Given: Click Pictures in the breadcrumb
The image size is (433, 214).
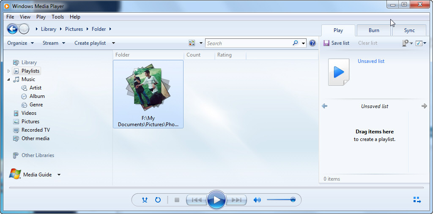Looking at the screenshot, I should (x=74, y=29).
